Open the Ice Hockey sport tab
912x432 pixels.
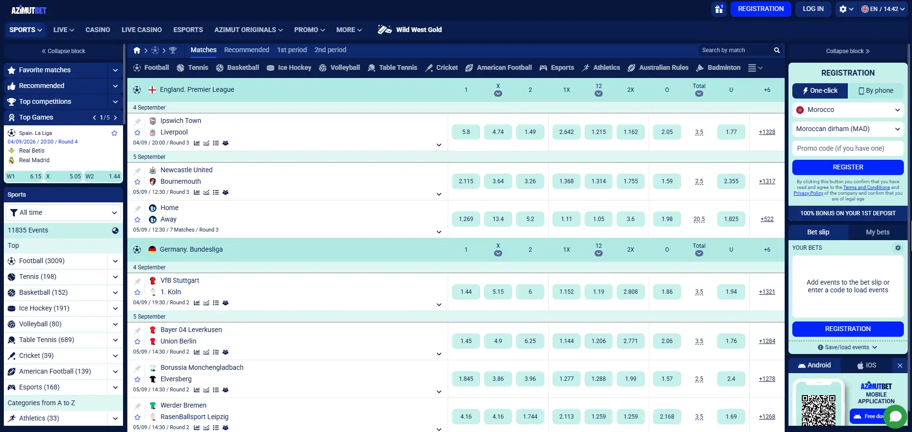(x=289, y=68)
